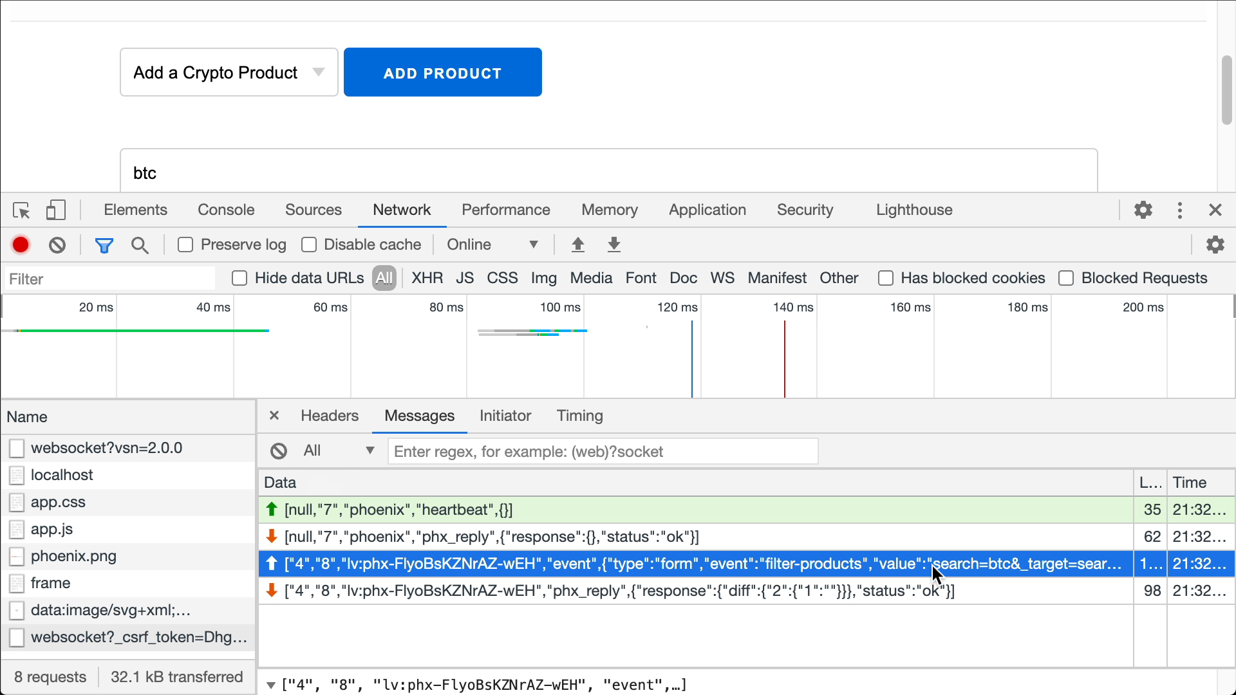Click the search magnifier icon in toolbar
Image resolution: width=1236 pixels, height=695 pixels.
point(139,245)
